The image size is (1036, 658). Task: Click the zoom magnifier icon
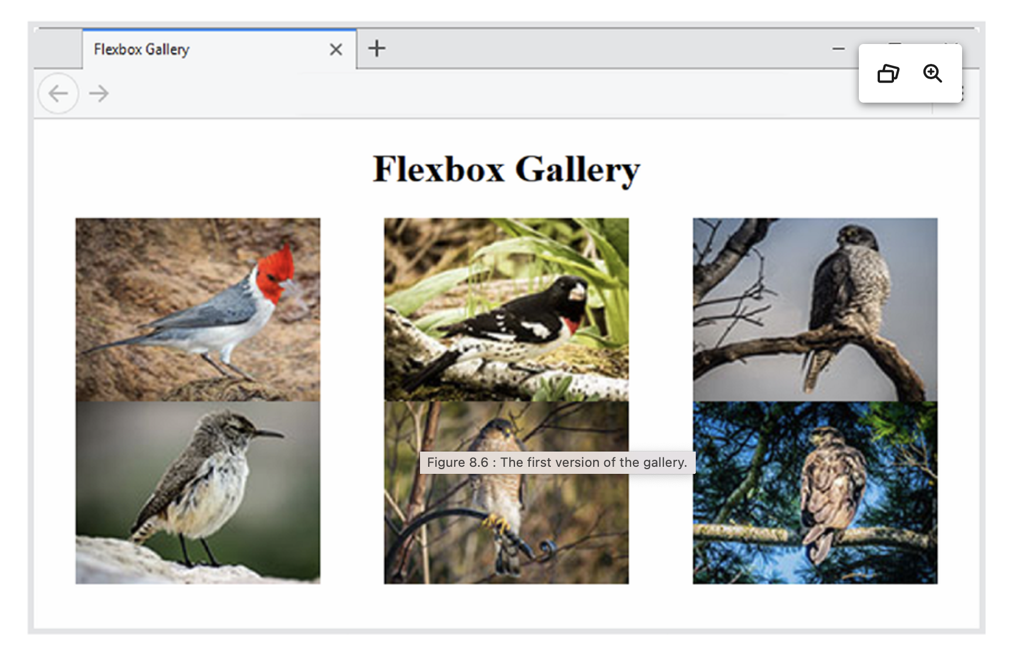coord(933,74)
